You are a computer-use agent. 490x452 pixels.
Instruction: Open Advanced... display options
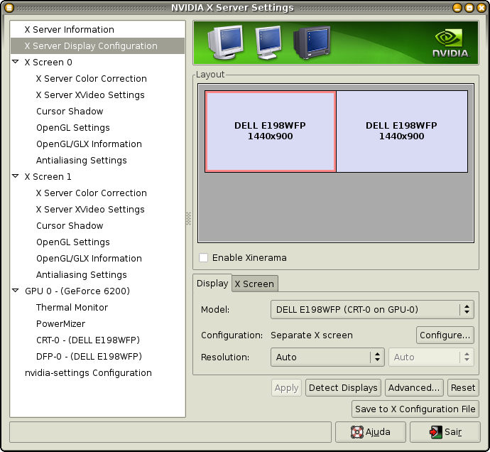414,388
